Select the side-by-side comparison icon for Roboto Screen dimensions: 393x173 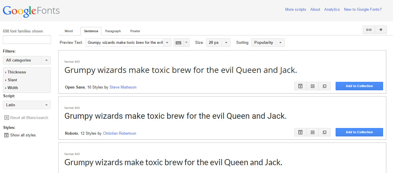point(325,132)
